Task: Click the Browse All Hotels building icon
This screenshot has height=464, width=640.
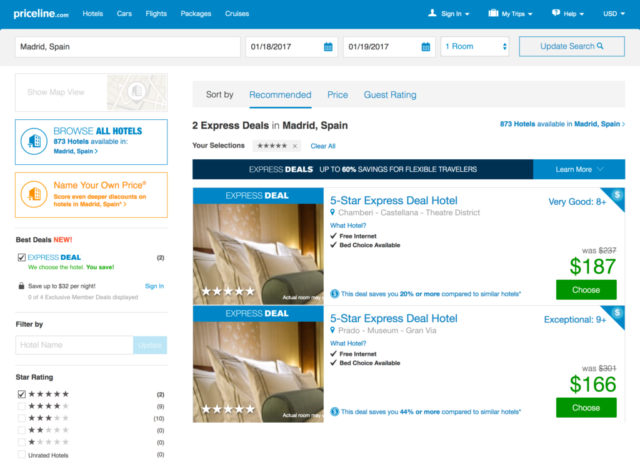Action: pyautogui.click(x=34, y=142)
